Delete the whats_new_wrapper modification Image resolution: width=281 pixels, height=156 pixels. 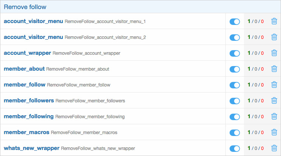(274, 148)
